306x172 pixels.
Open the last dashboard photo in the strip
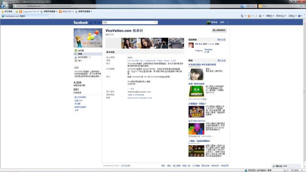click(x=176, y=43)
